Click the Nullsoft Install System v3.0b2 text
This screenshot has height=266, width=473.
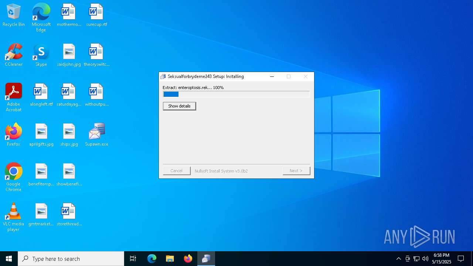point(221,171)
